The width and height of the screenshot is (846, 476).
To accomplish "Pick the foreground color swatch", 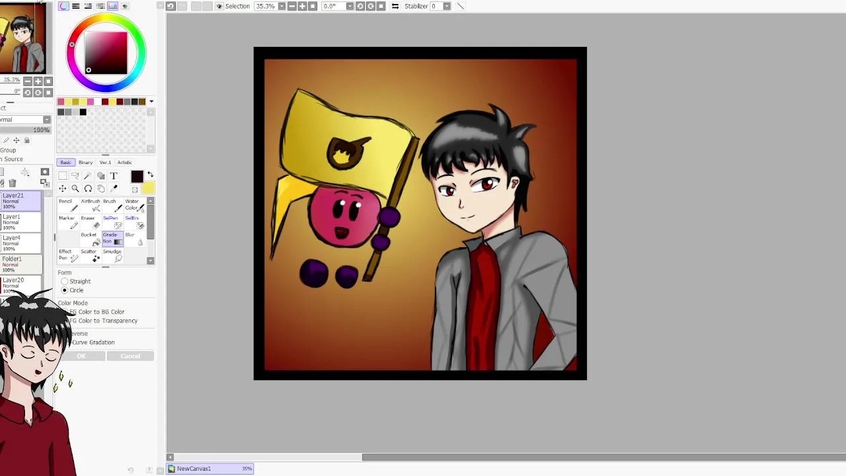I will (137, 177).
